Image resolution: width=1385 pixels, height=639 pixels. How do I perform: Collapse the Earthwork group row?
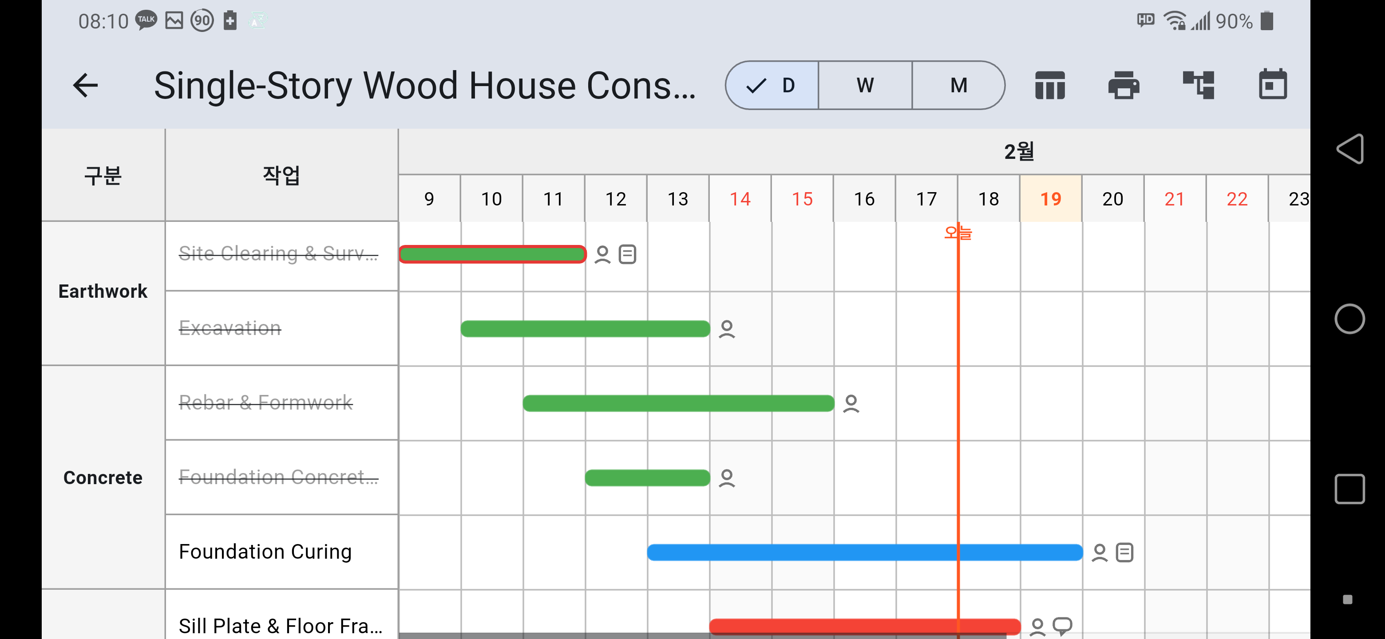tap(103, 291)
